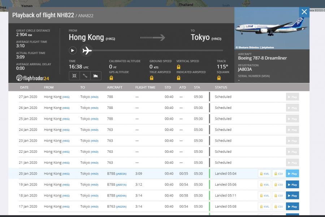
Task: Play the 18 Jan 2020 flight
Action: (x=292, y=196)
